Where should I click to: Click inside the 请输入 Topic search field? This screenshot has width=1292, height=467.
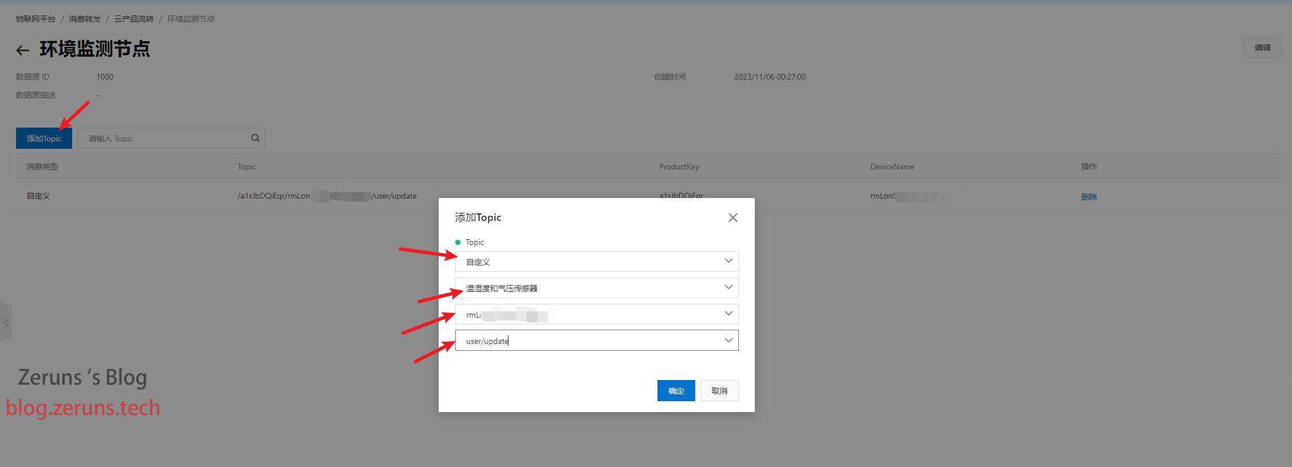pos(163,138)
